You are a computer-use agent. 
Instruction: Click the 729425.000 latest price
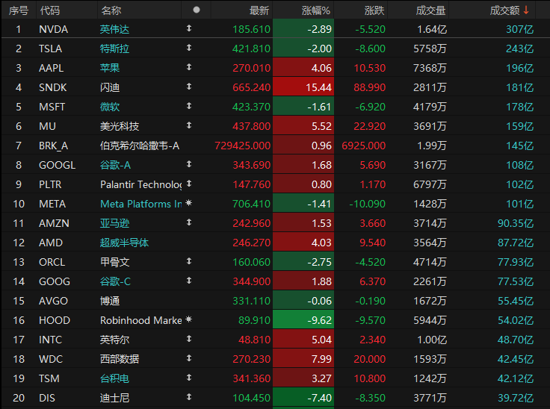pyautogui.click(x=242, y=146)
